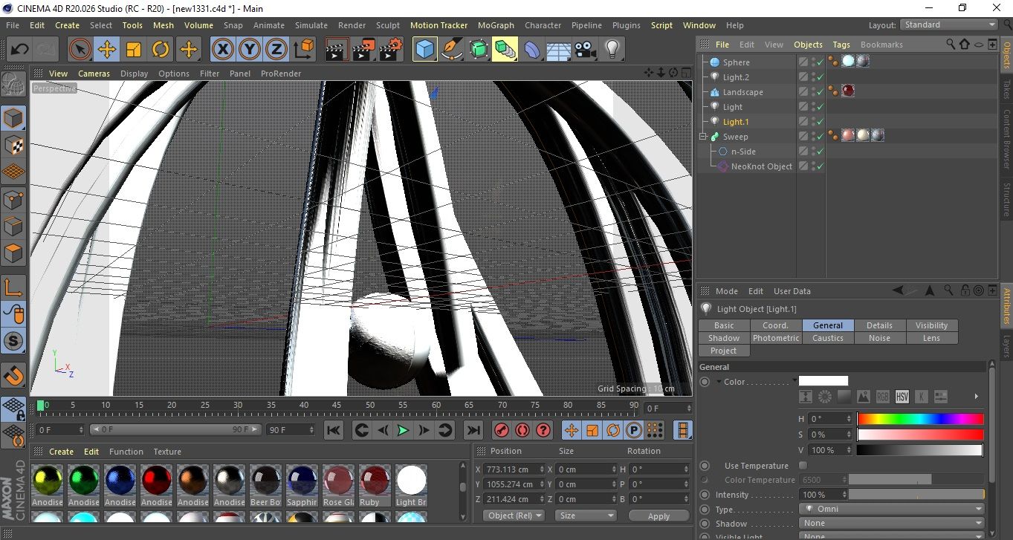1013x540 pixels.
Task: Go to start of animation
Action: tap(334, 430)
